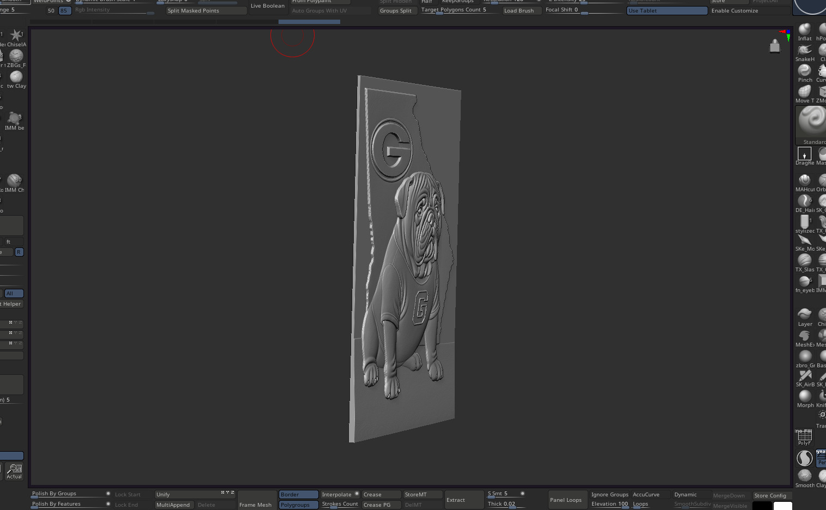Select the SKe_Mo brush
This screenshot has width=826, height=510.
805,242
